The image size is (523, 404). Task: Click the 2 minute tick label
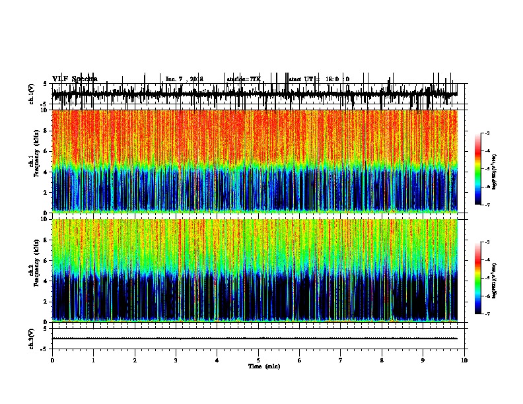(135, 360)
